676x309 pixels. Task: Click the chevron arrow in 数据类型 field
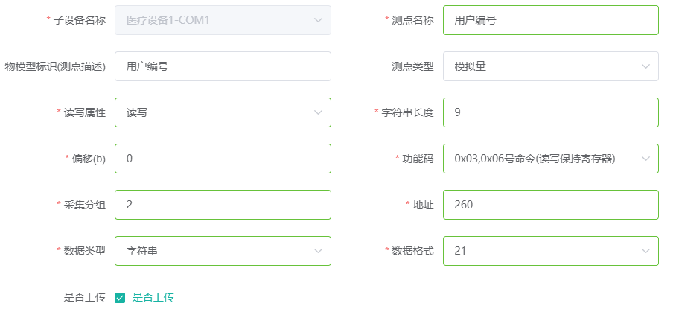tap(318, 251)
